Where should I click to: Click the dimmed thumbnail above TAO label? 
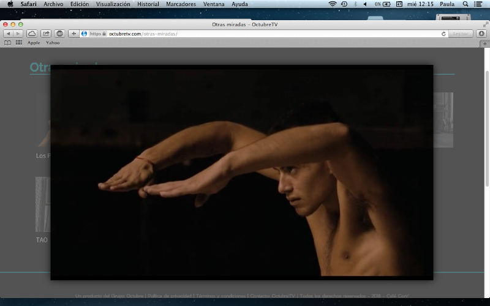[43, 204]
